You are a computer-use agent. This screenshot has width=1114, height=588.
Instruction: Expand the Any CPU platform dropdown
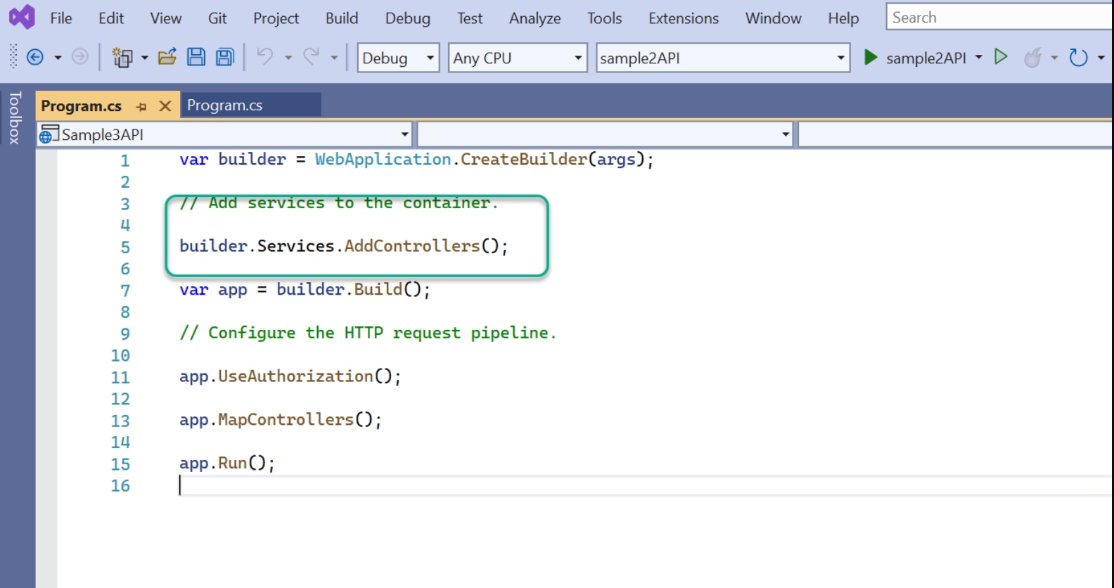click(518, 58)
